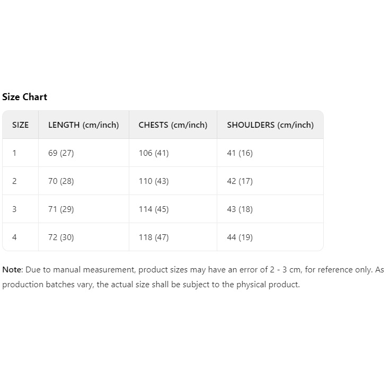Click the LENGTH (cm/inch) column header
This screenshot has width=389, height=389.
point(84,125)
